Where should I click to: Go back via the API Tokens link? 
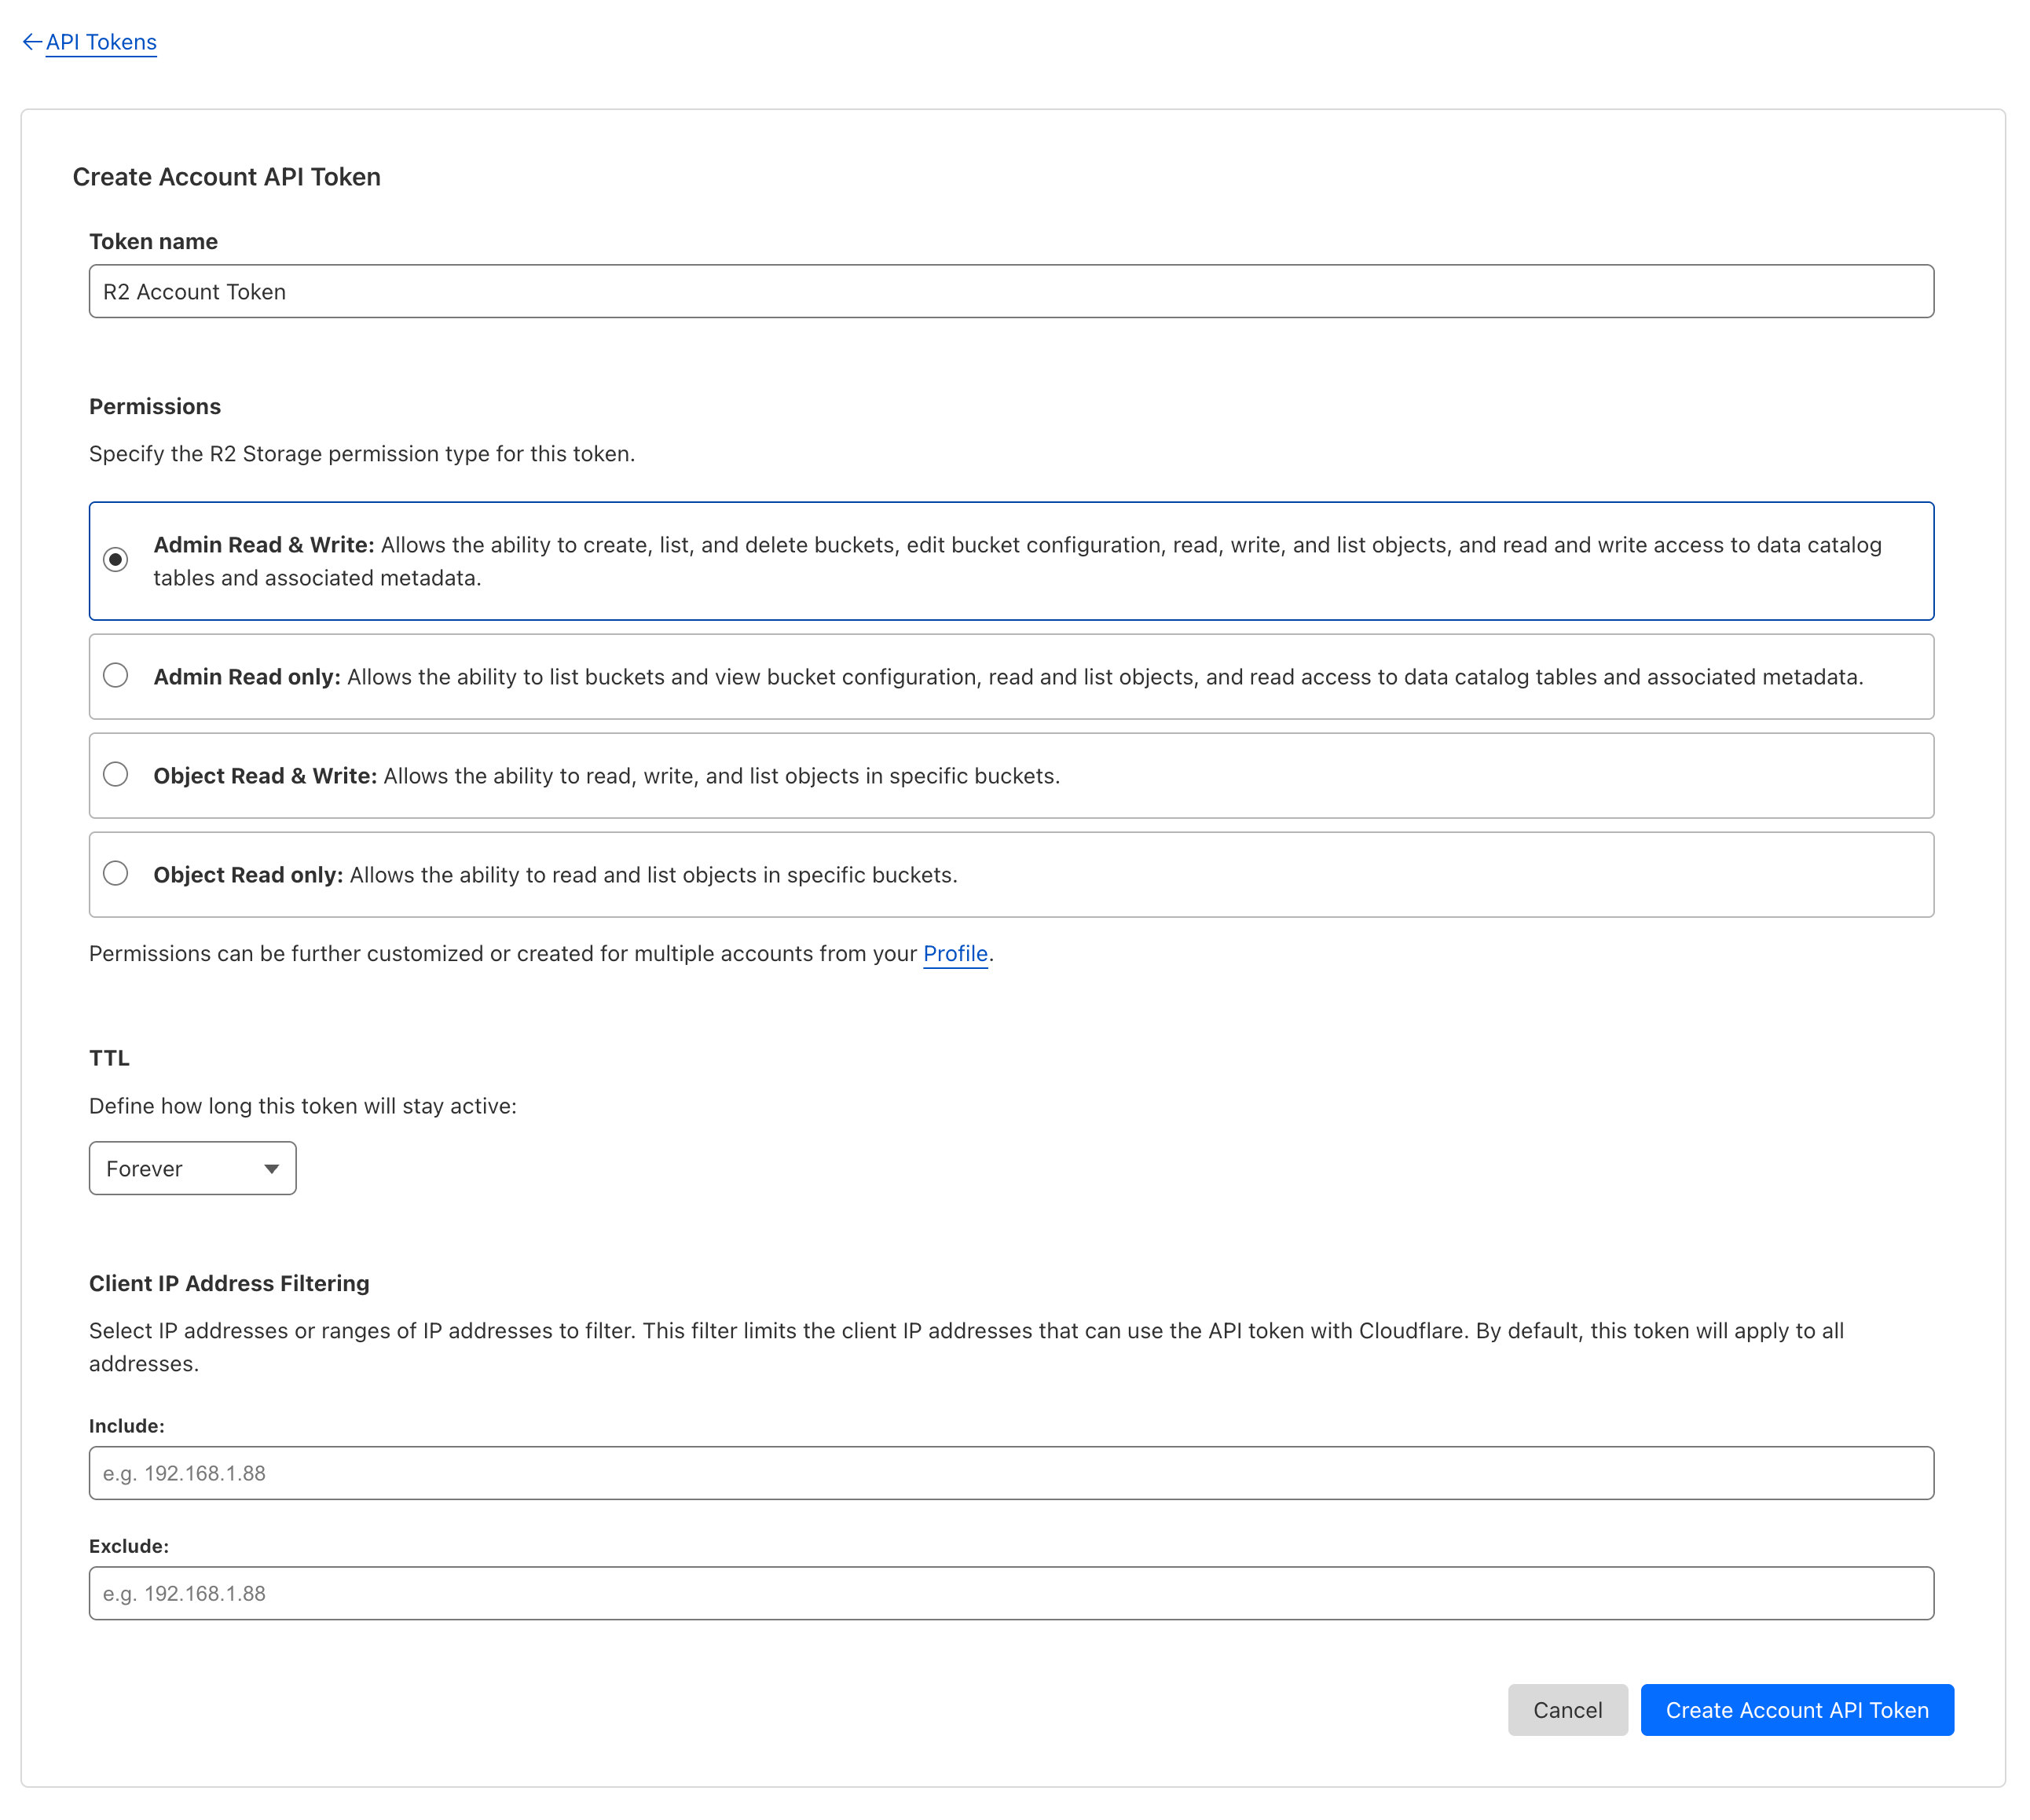101,42
